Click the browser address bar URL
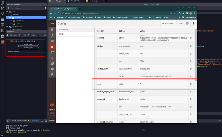The image size is (222, 137). coord(82,13)
